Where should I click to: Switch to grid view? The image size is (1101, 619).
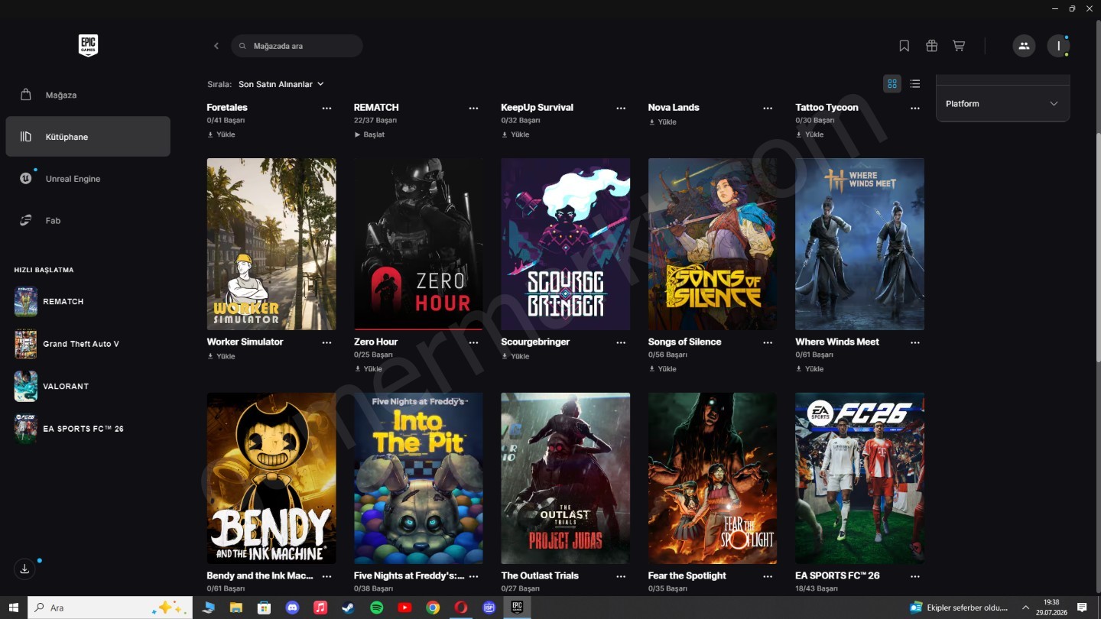(892, 84)
